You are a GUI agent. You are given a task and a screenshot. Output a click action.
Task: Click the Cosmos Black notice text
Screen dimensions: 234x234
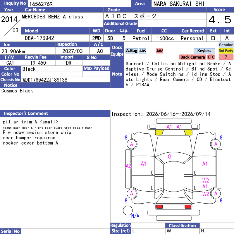point(17,91)
